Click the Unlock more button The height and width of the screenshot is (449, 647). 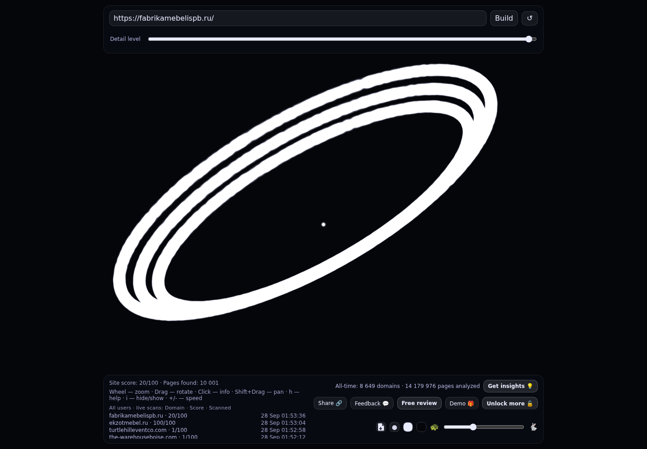[x=510, y=403]
